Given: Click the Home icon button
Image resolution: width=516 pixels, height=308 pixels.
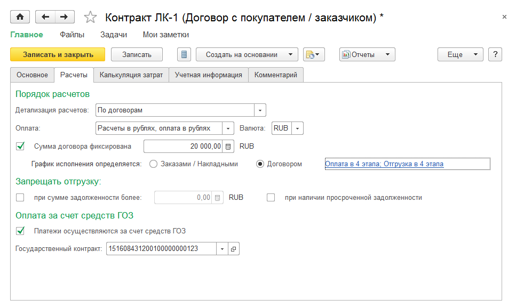Looking at the screenshot, I should click(20, 17).
